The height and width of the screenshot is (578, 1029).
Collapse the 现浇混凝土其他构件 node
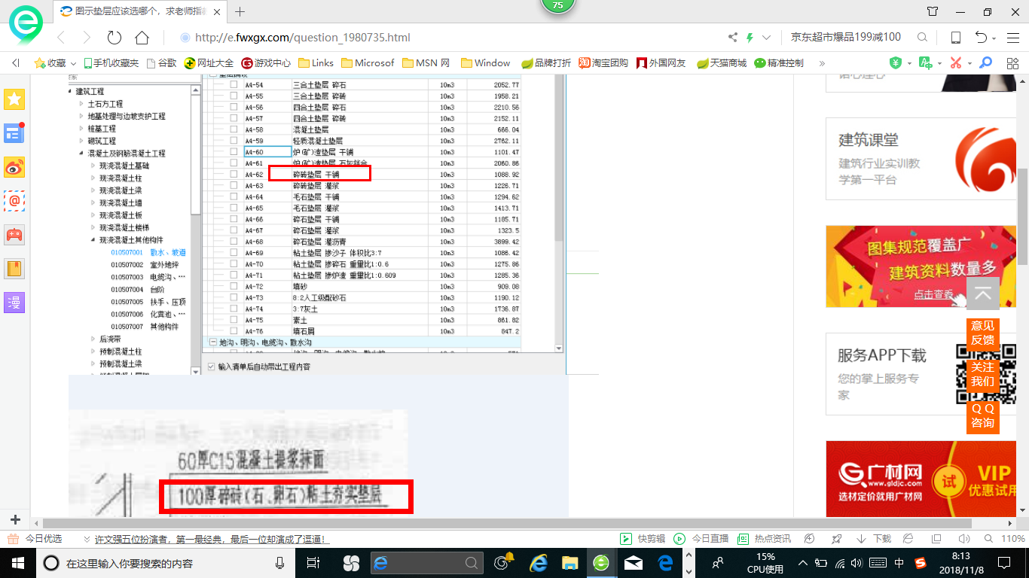(x=93, y=240)
